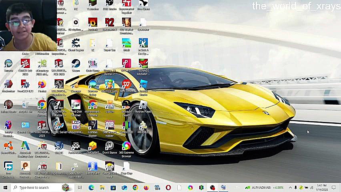Click the 360 browser taskbar icon
341x192 pixels.
[x=190, y=188]
